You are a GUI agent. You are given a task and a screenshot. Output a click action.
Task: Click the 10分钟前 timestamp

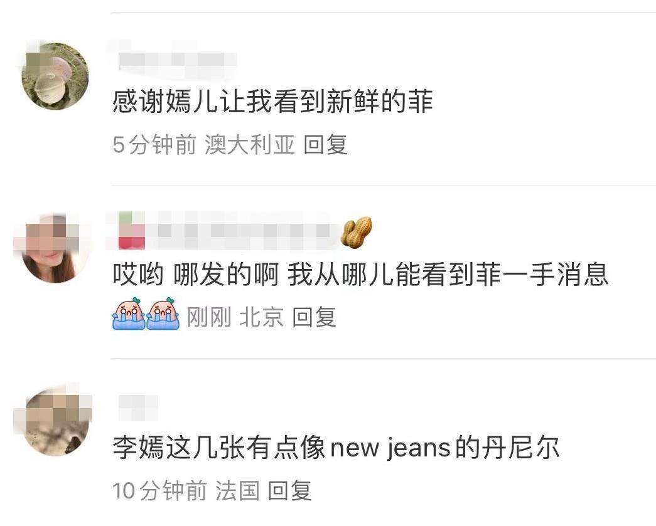(160, 490)
